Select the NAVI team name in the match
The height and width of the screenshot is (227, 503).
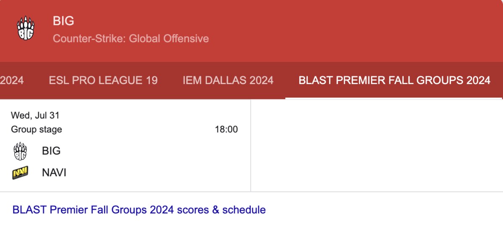point(54,173)
